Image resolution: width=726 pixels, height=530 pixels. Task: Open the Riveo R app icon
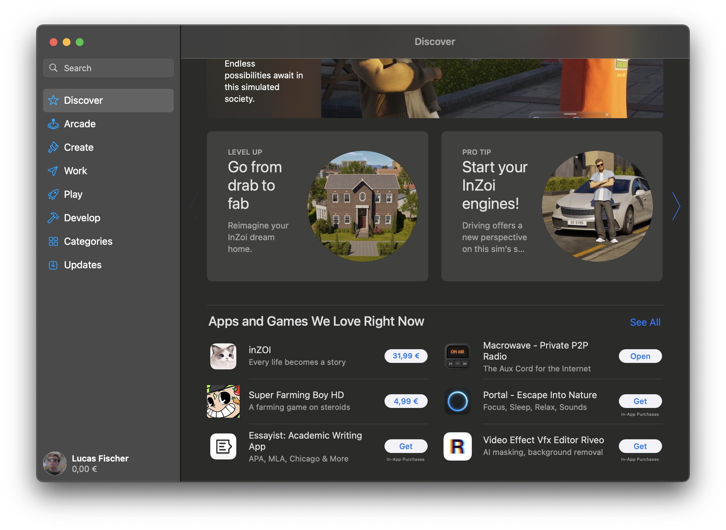click(x=457, y=446)
